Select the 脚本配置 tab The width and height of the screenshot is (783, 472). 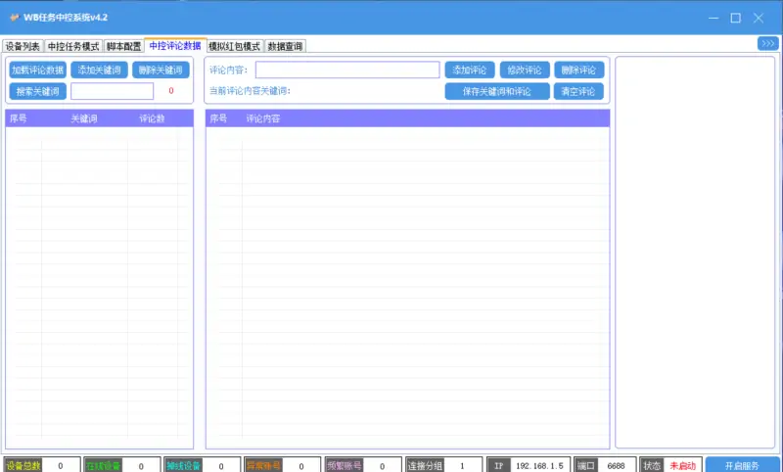(123, 46)
